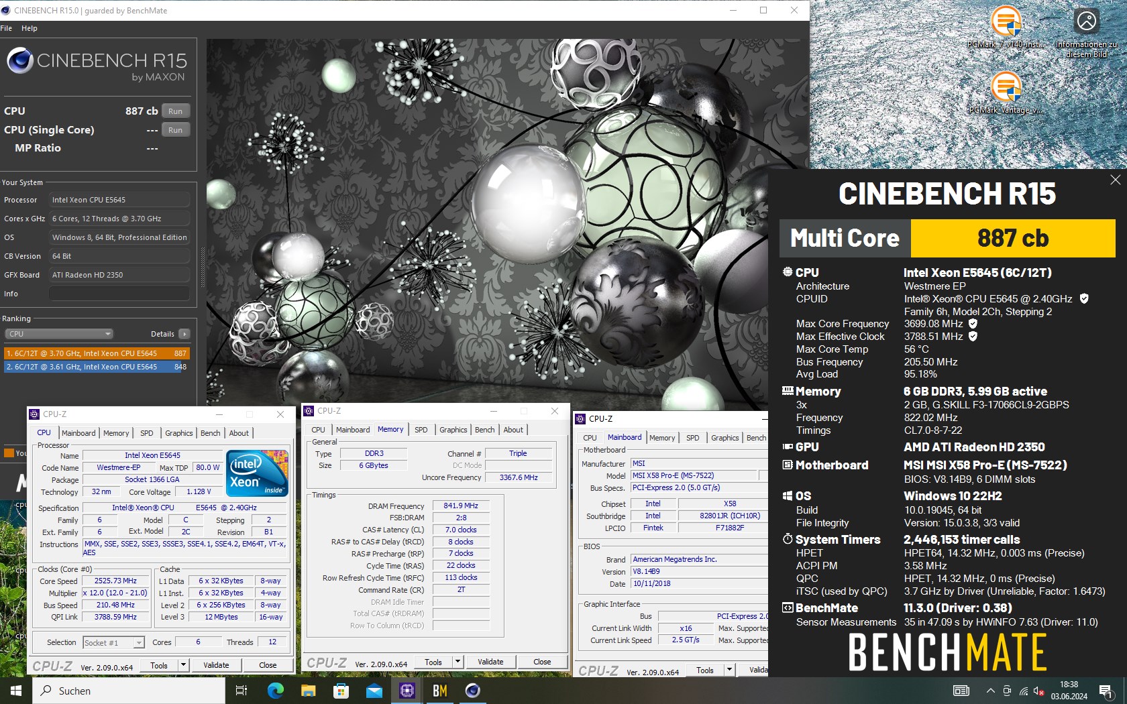This screenshot has height=704, width=1127.
Task: Open PCMark Vantage desktop shortcut
Action: [1006, 93]
